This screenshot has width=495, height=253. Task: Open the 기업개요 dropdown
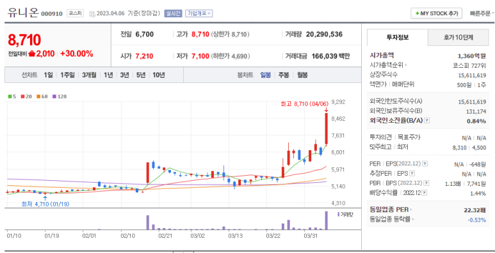tap(199, 13)
